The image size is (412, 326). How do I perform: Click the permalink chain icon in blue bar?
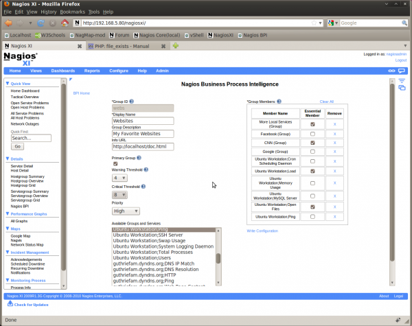pos(392,71)
